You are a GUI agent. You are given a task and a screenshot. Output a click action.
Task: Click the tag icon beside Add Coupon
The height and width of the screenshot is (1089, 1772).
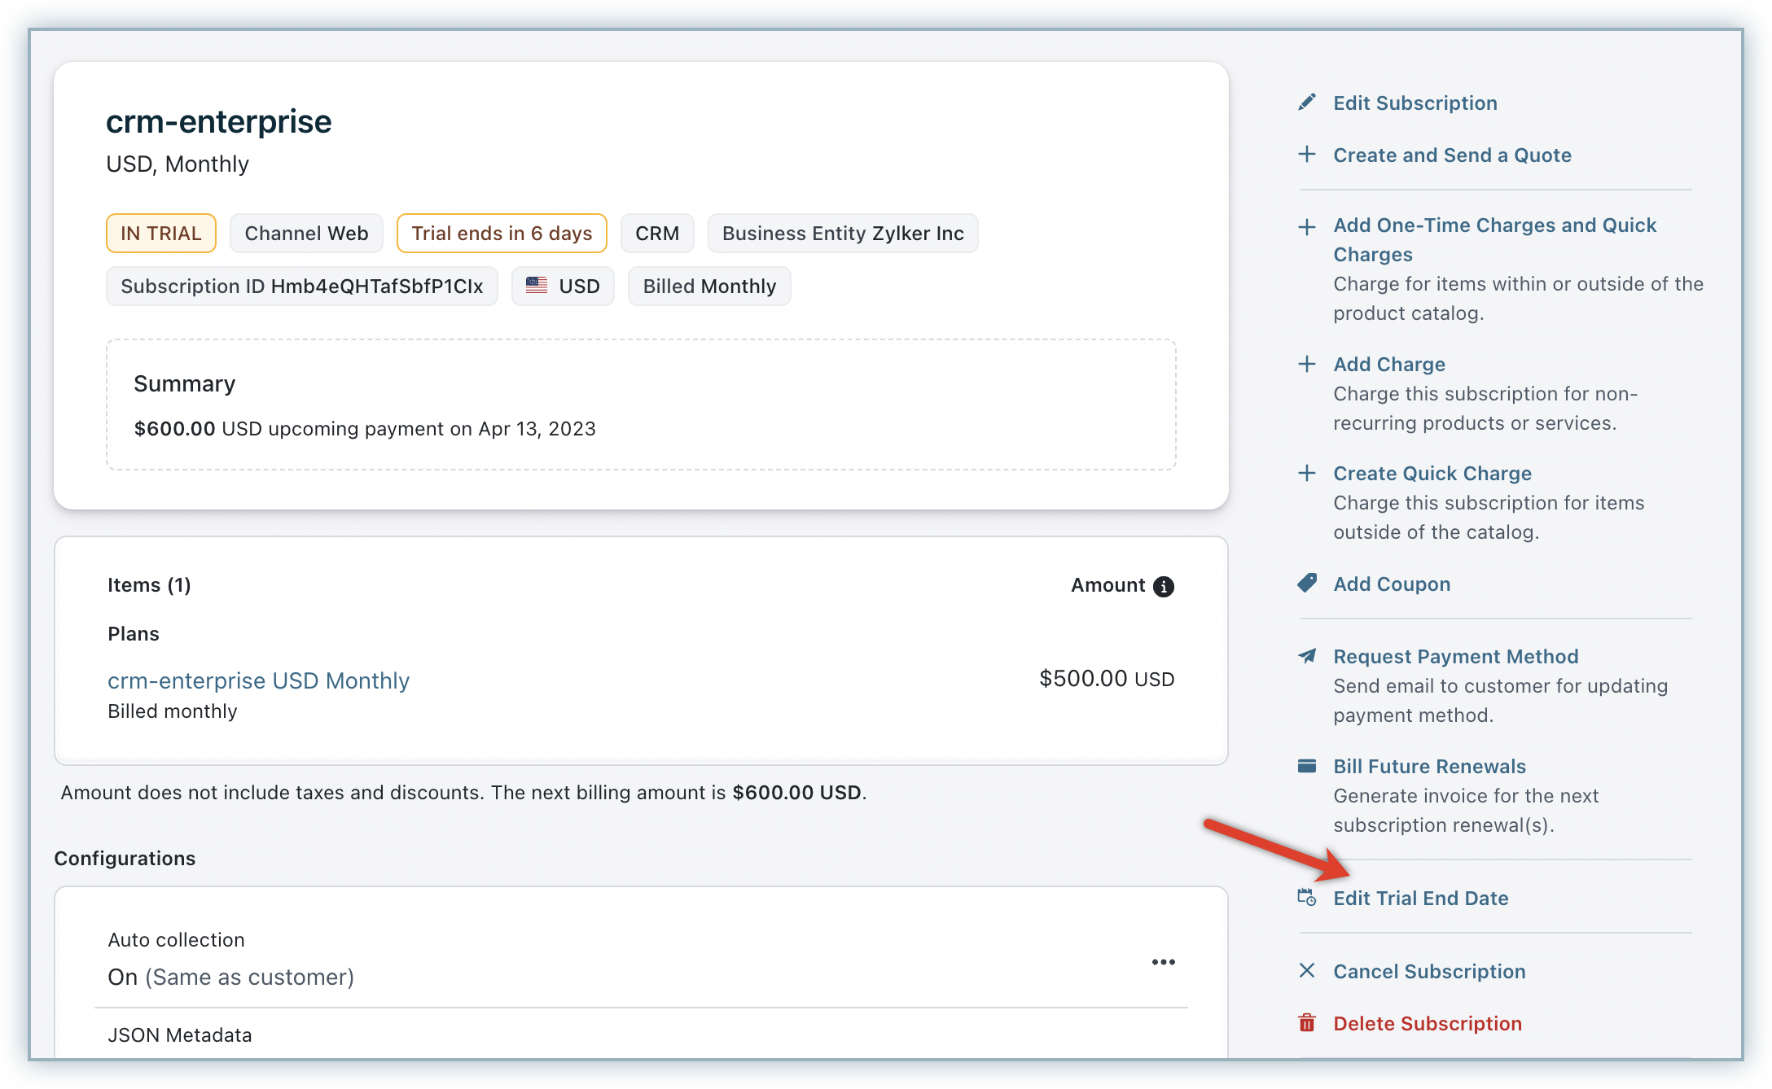1306,583
